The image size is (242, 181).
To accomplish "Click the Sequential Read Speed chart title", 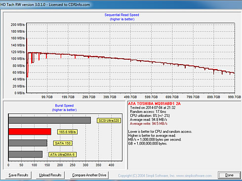I will point(122,15).
